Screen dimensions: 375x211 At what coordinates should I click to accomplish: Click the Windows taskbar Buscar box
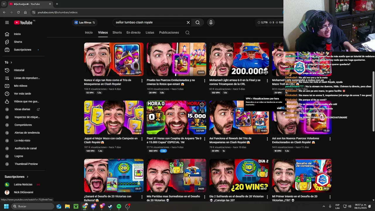[32, 206]
